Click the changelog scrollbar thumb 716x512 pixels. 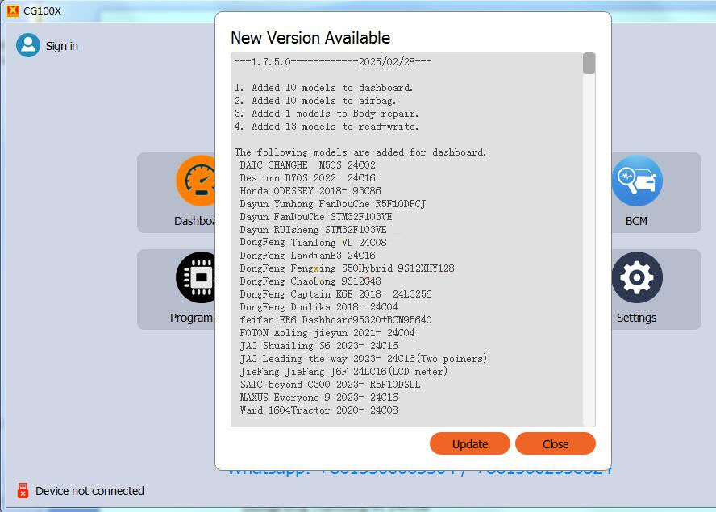click(589, 63)
